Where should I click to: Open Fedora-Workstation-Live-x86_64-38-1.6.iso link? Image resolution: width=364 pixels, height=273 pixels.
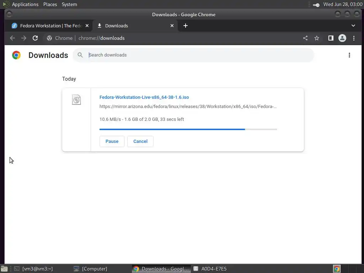click(144, 97)
